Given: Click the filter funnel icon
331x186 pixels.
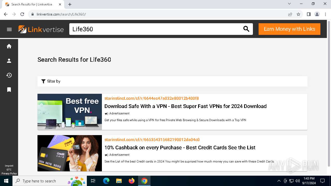Looking at the screenshot, I should (43, 81).
